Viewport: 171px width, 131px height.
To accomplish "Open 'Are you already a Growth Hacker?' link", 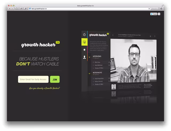I will [x=45, y=88].
